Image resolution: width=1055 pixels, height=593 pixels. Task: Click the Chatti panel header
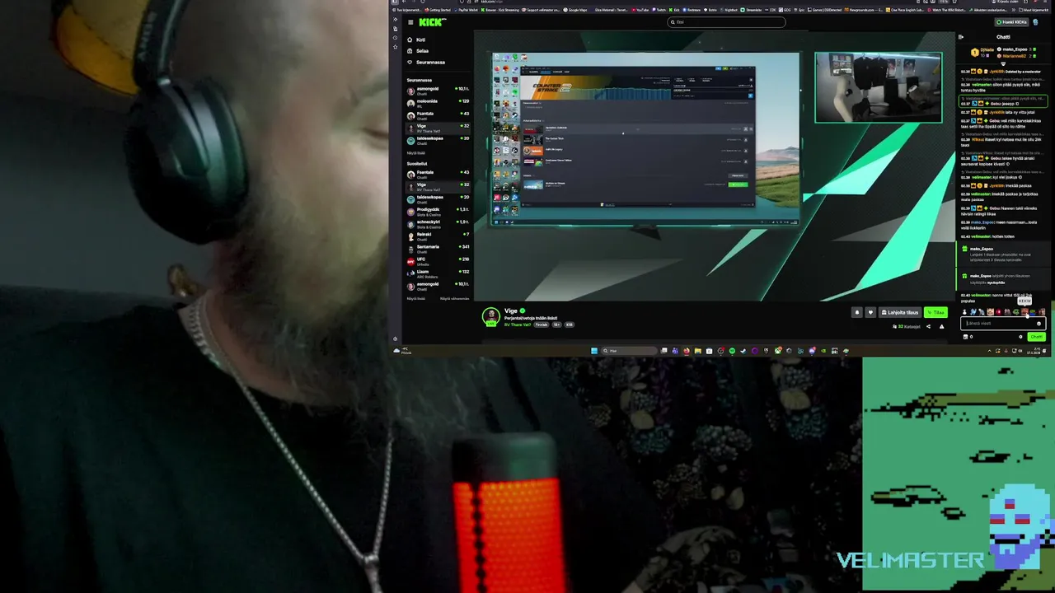point(1003,37)
